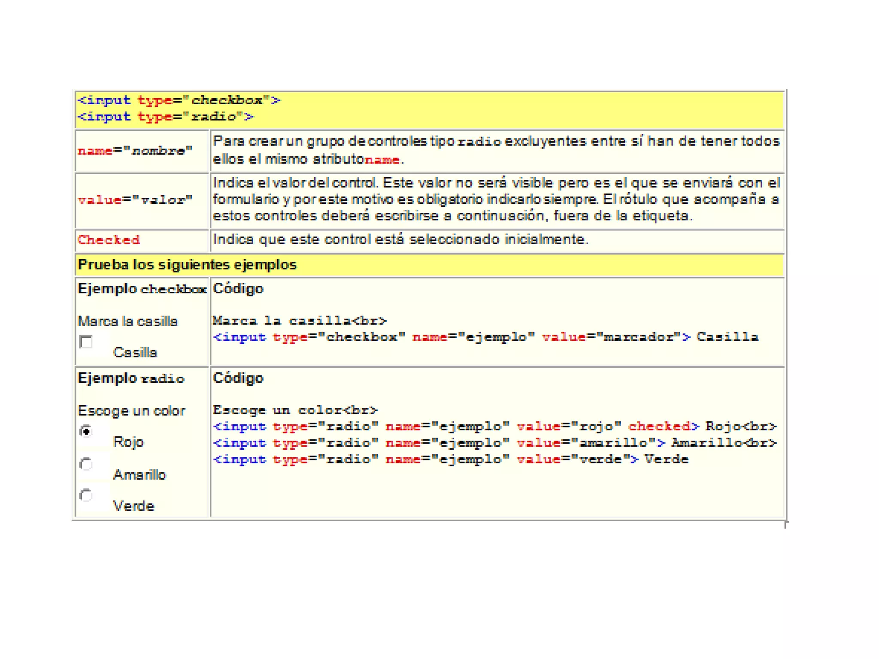Click the input type="radio" header line
The height and width of the screenshot is (659, 879).
pos(165,117)
